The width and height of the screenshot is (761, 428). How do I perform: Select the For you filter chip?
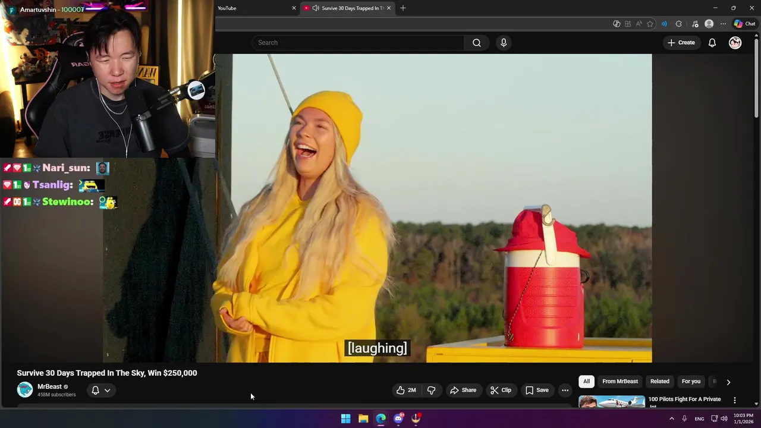[691, 382]
